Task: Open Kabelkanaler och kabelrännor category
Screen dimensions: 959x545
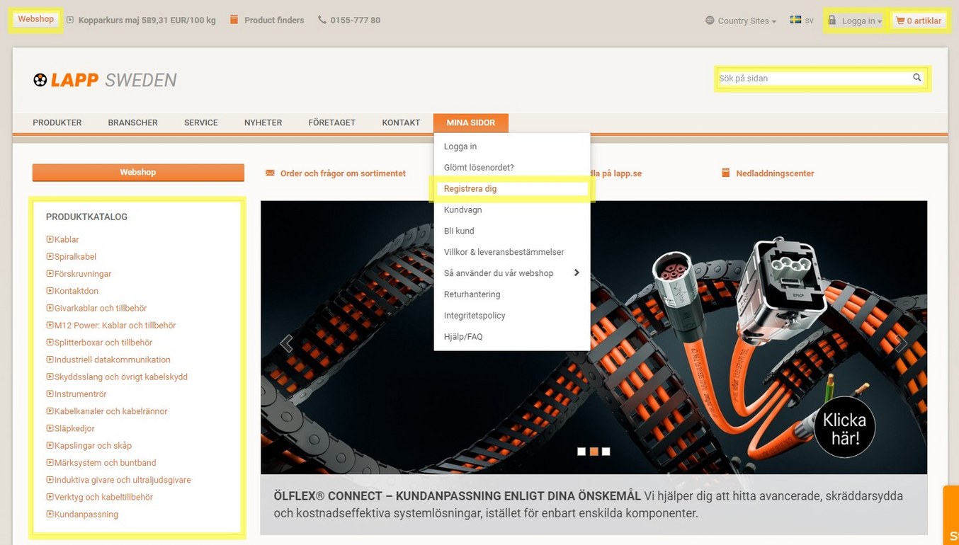Action: [x=110, y=411]
